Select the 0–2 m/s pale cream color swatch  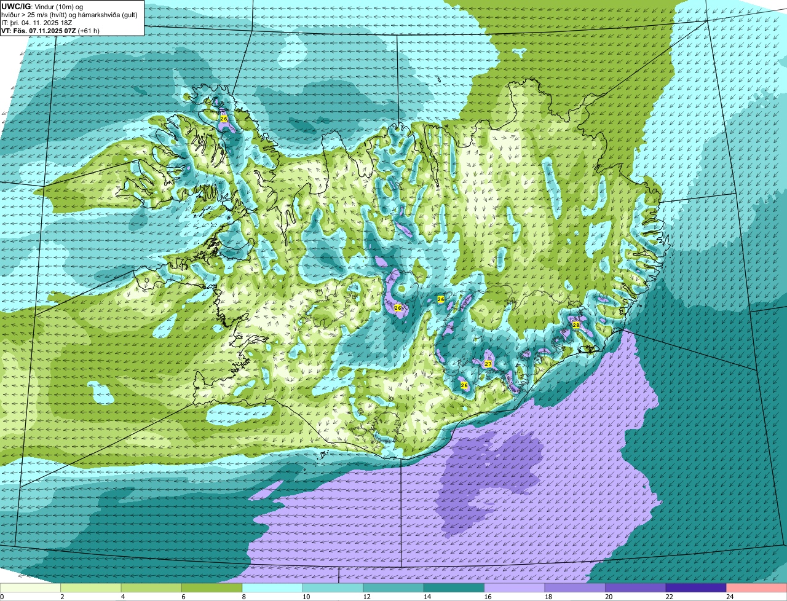(30, 587)
